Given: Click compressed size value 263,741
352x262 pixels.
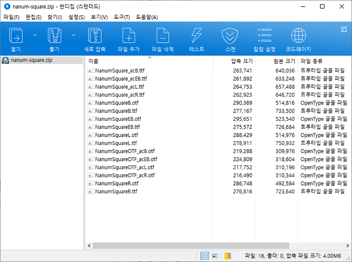Looking at the screenshot, I should click(242, 71).
